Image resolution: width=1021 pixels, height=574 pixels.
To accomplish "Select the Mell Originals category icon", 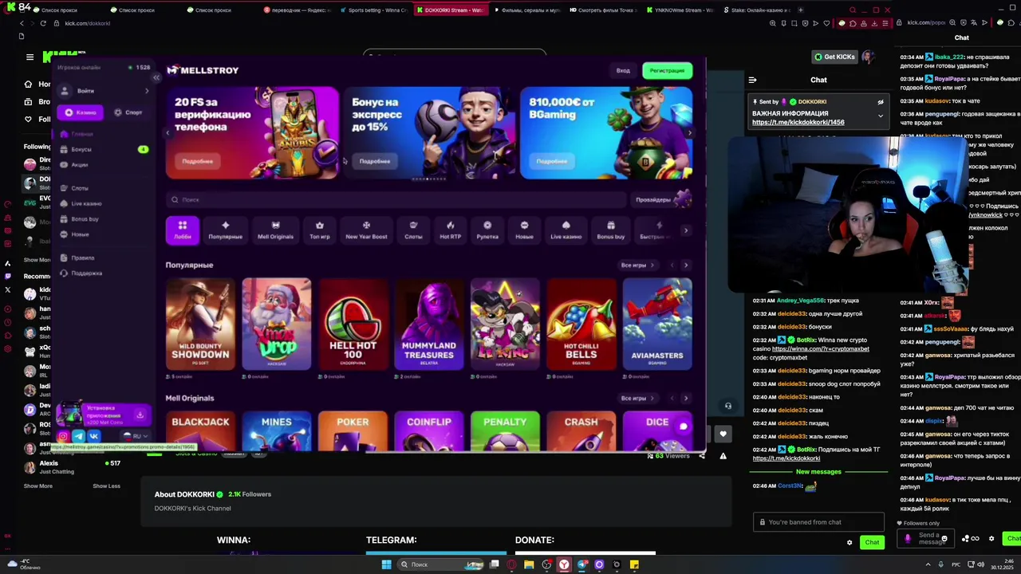I will [x=275, y=230].
